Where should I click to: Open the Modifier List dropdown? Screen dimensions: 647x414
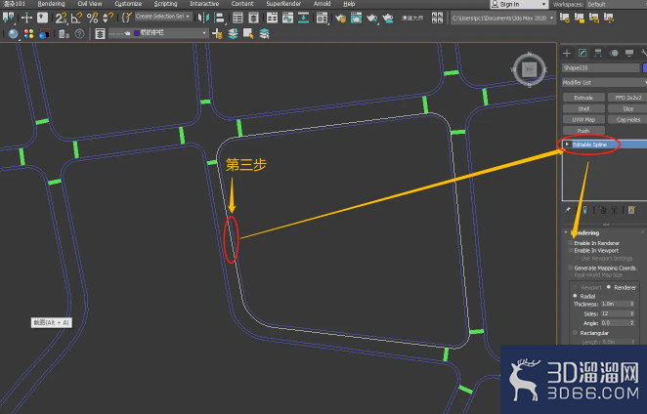(604, 82)
